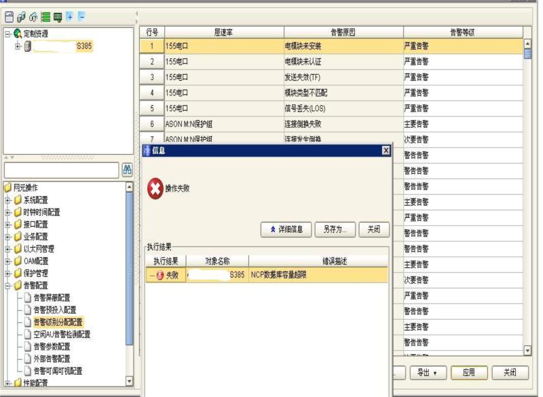The image size is (543, 397).
Task: Click the monitor/device view toolbar icon
Action: [57, 16]
